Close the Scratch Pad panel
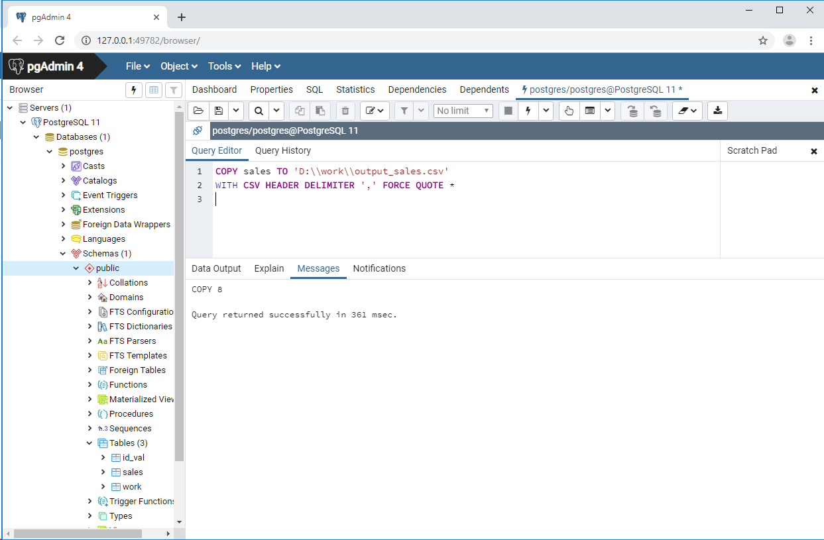Image resolution: width=824 pixels, height=540 pixels. pos(814,151)
